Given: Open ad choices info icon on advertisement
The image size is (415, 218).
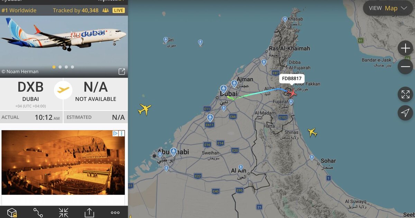Looking at the screenshot, I should pos(116,133).
